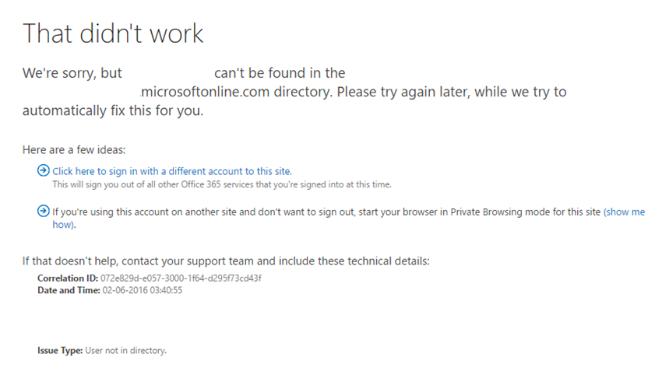
Task: Click the Private Browsing mode suggestion text
Action: [327, 212]
